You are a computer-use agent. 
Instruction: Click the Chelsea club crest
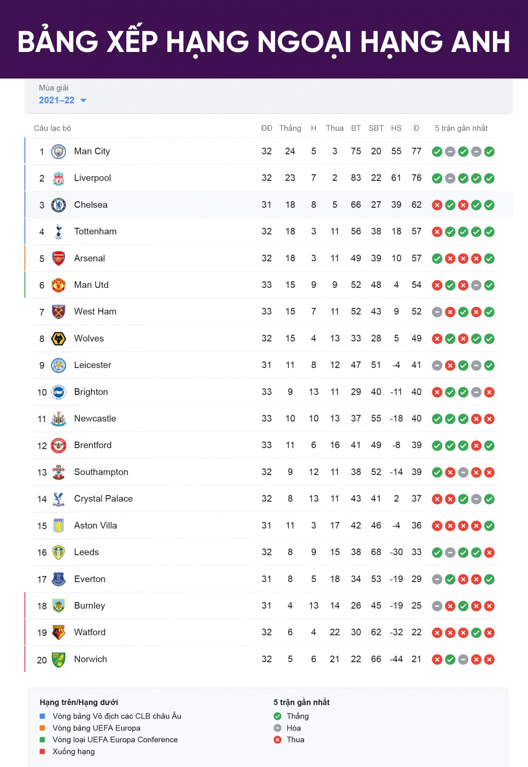tap(59, 205)
